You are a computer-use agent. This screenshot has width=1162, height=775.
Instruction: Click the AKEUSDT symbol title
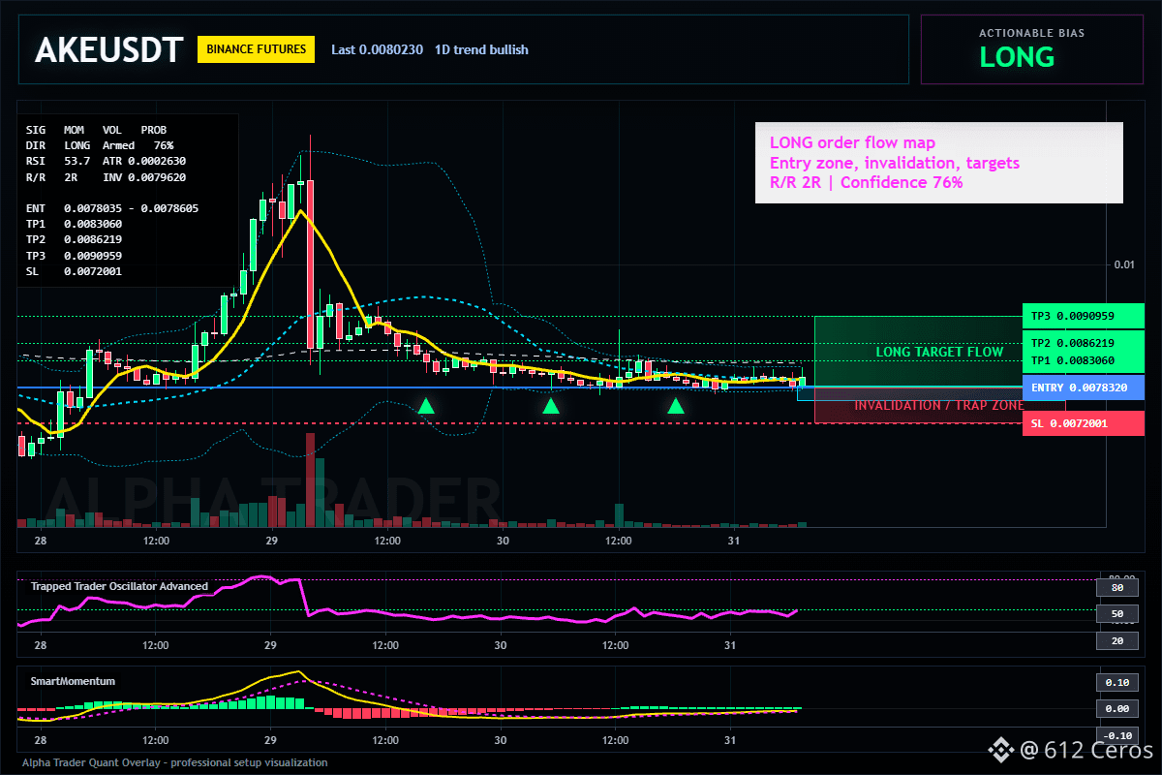pyautogui.click(x=108, y=49)
